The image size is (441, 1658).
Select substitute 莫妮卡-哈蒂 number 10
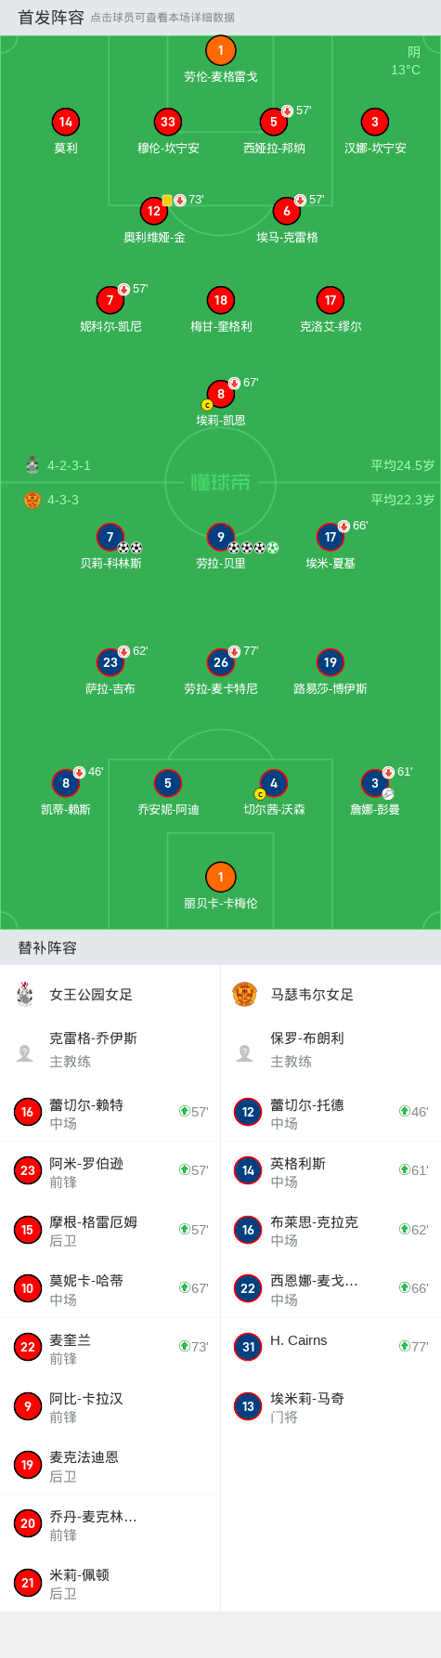tap(110, 1288)
